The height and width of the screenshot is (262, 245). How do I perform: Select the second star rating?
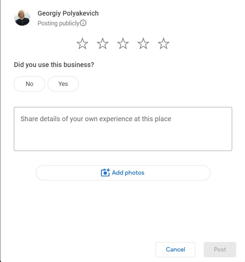pyautogui.click(x=103, y=44)
